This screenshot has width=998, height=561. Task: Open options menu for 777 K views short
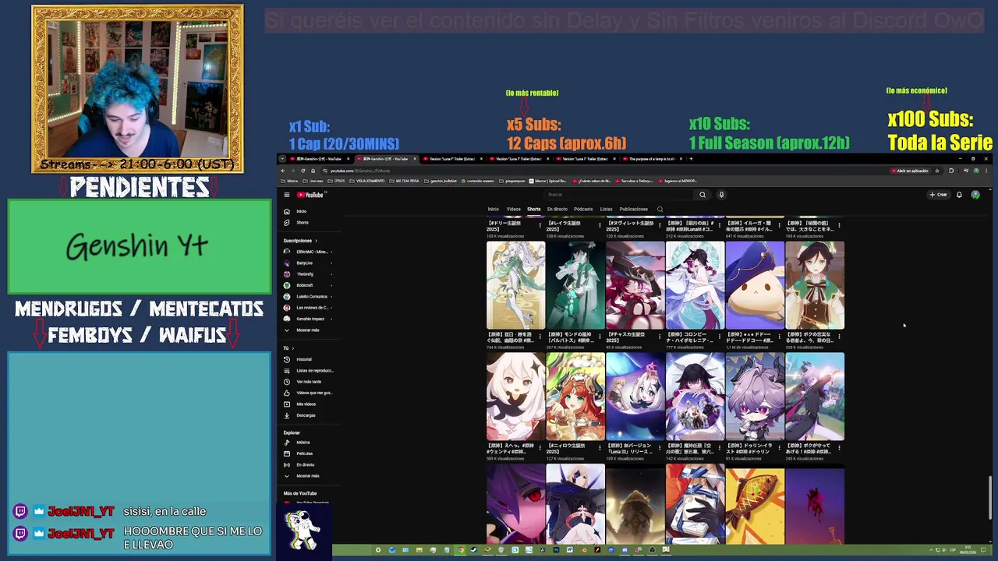[719, 336]
